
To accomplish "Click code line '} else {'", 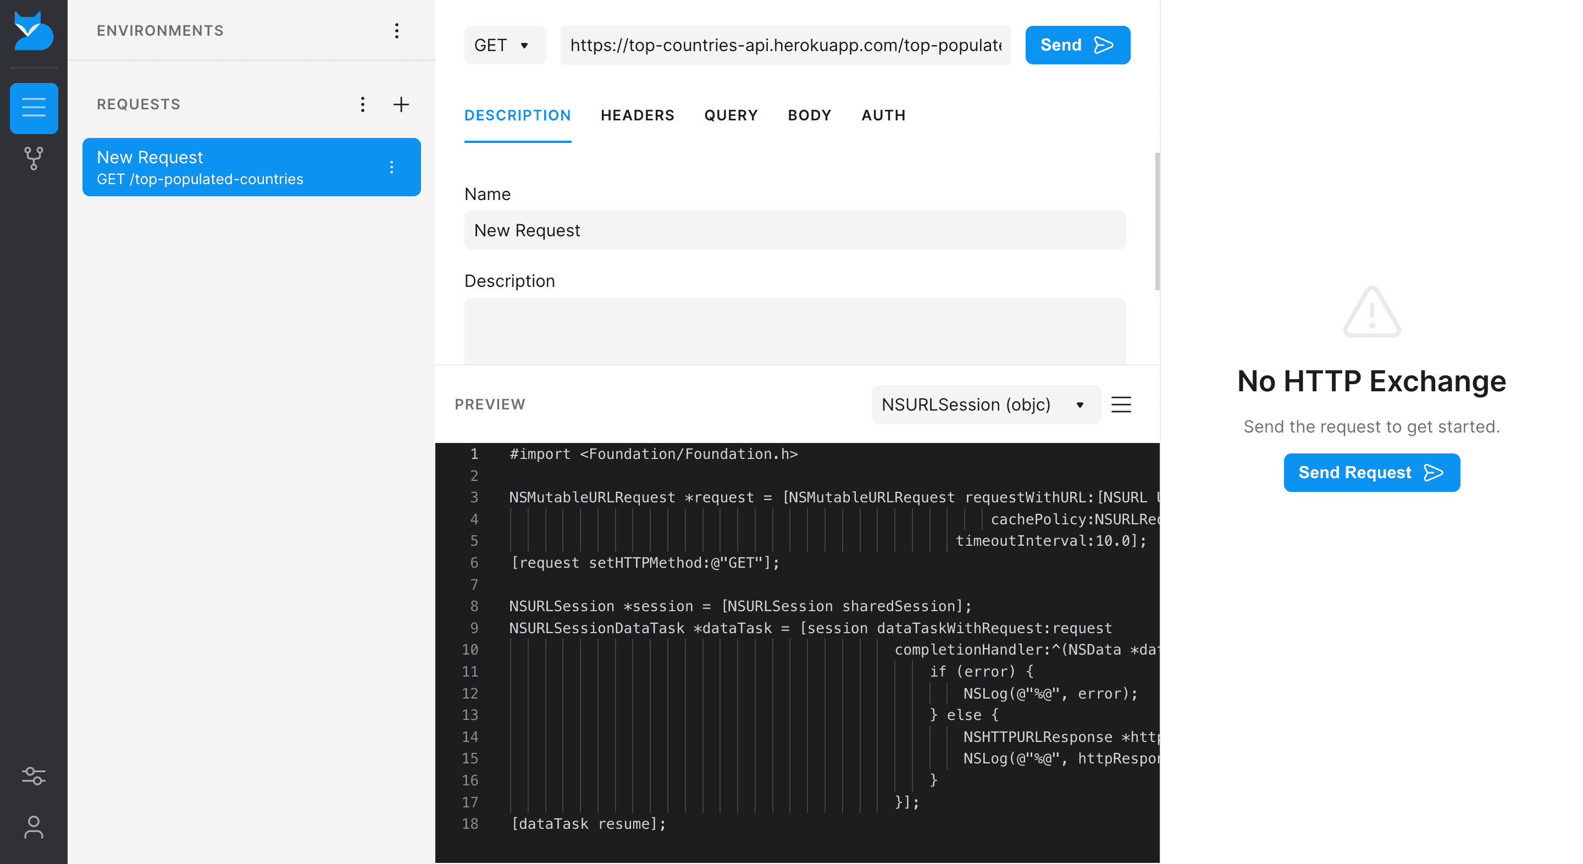I will pyautogui.click(x=964, y=715).
